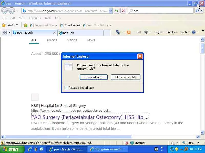Image resolution: width=205 pixels, height=153 pixels.
Task: Open the search provider options arrow
Action: click(202, 11)
